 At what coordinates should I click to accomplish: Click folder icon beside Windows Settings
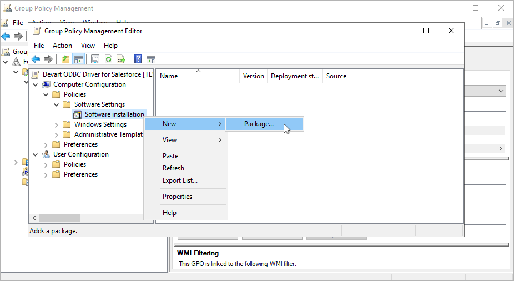[x=67, y=124]
